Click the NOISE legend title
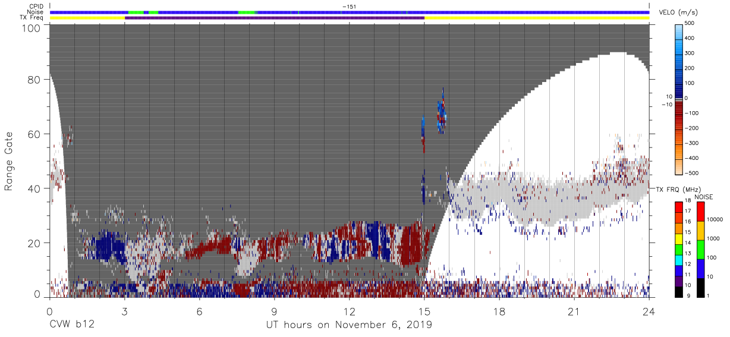 tap(703, 197)
